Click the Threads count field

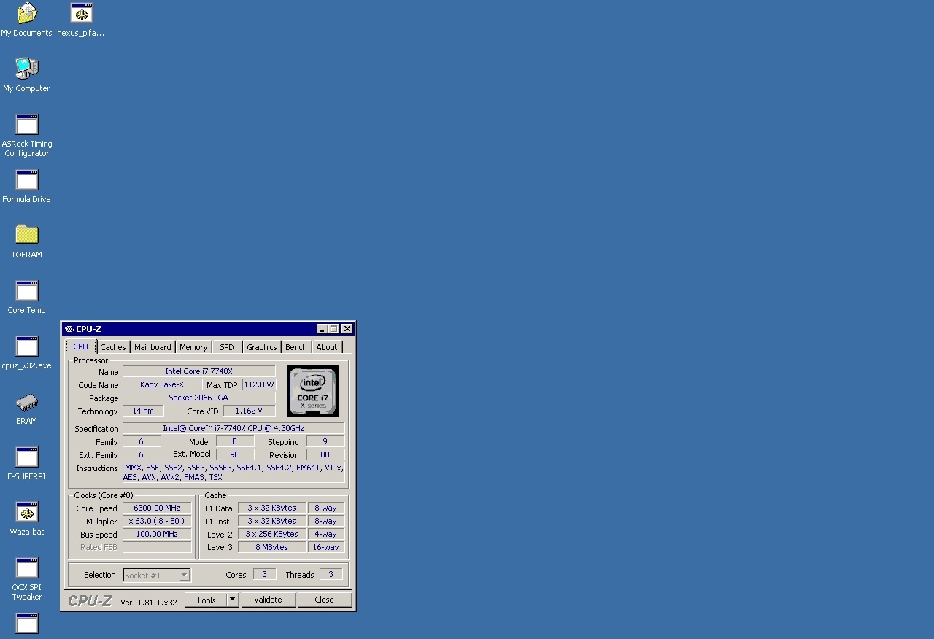coord(331,574)
